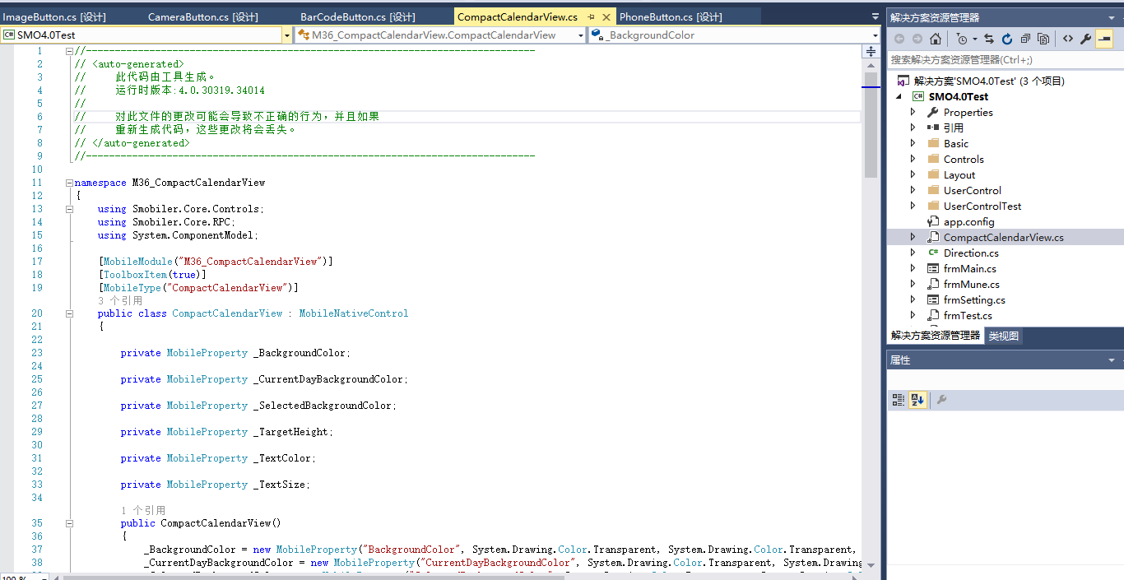1124x580 pixels.
Task: Switch to ImageButton.cs design tab
Action: (x=54, y=17)
